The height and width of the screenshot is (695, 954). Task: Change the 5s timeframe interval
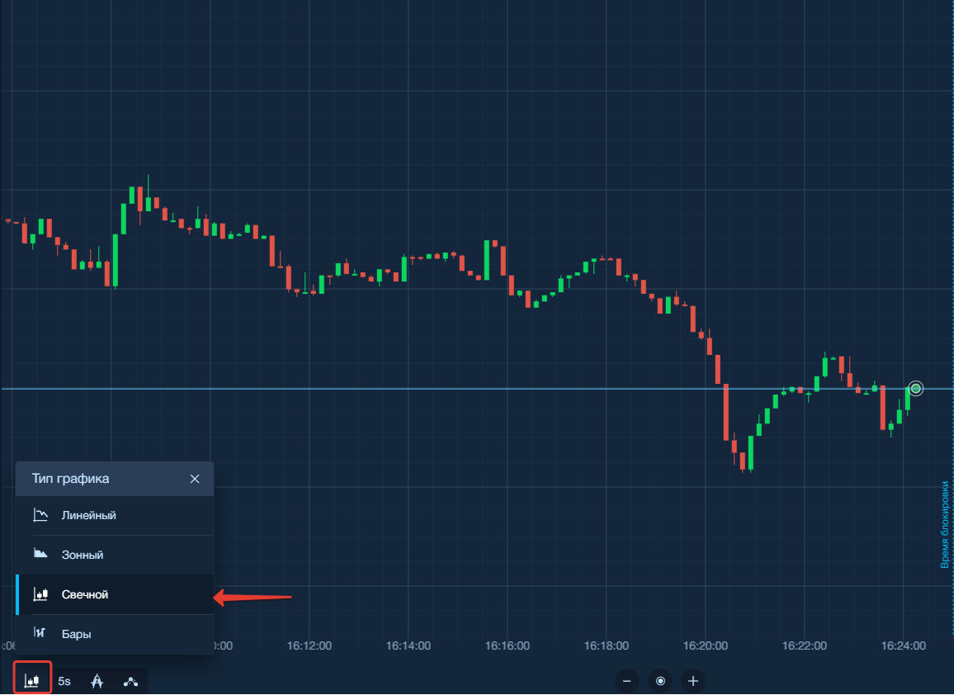64,681
